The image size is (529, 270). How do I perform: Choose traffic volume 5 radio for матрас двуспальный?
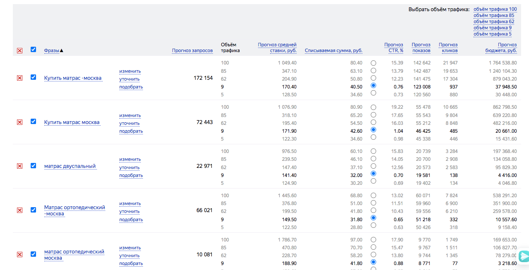pyautogui.click(x=373, y=181)
